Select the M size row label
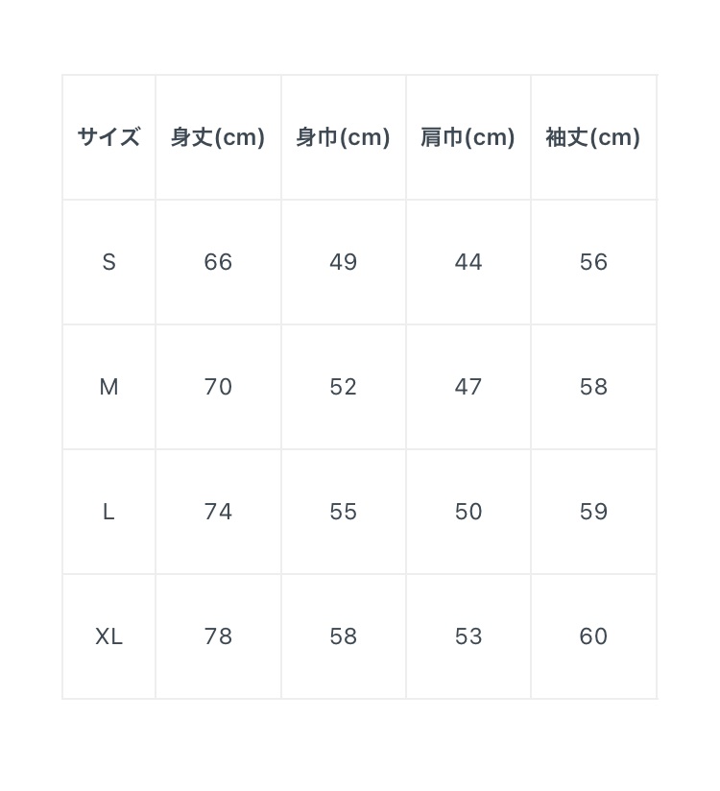Viewport: 720px width, 791px height. [108, 387]
